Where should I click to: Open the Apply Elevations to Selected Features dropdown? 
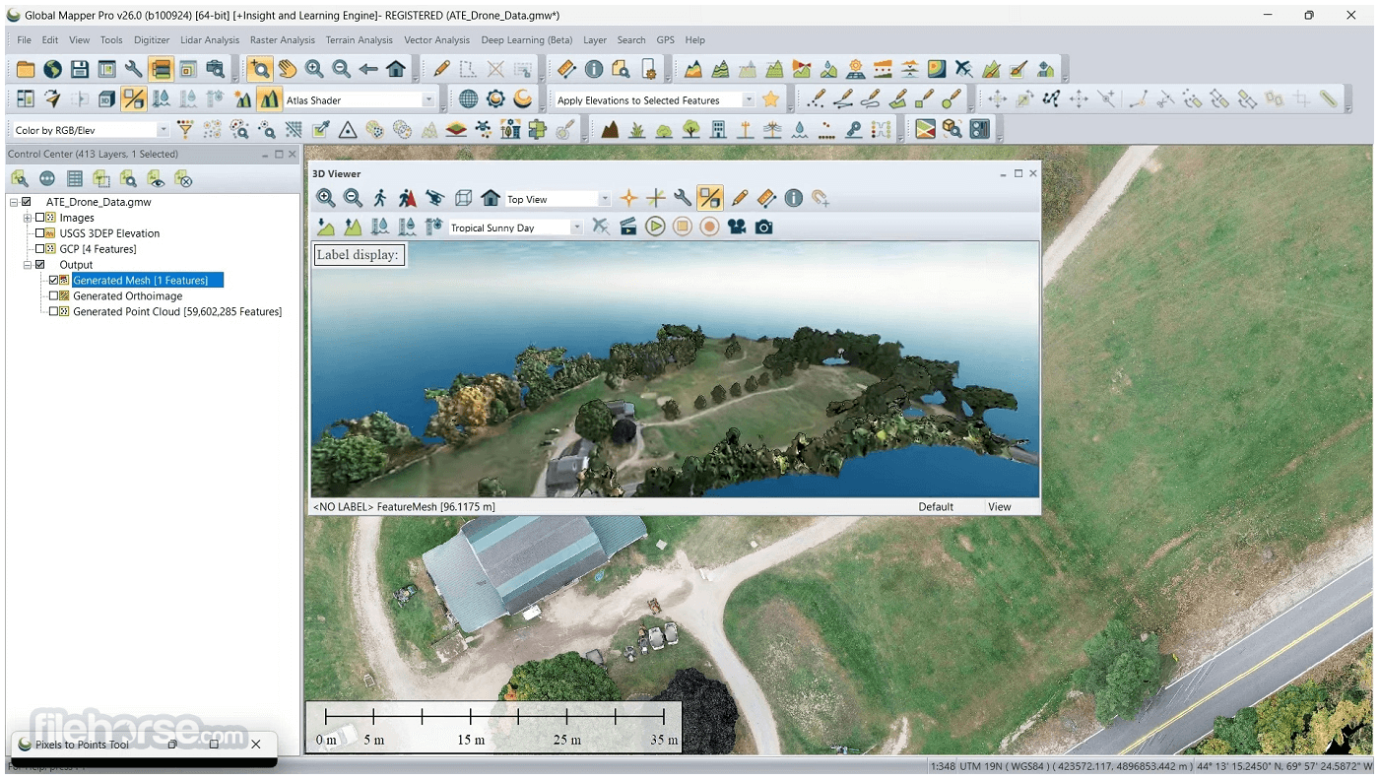click(x=749, y=99)
